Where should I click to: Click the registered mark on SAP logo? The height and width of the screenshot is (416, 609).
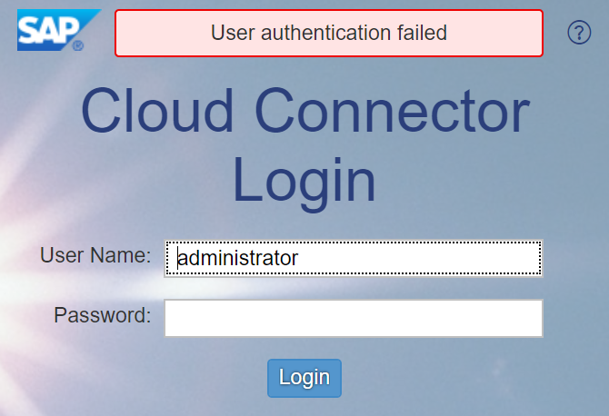click(78, 45)
